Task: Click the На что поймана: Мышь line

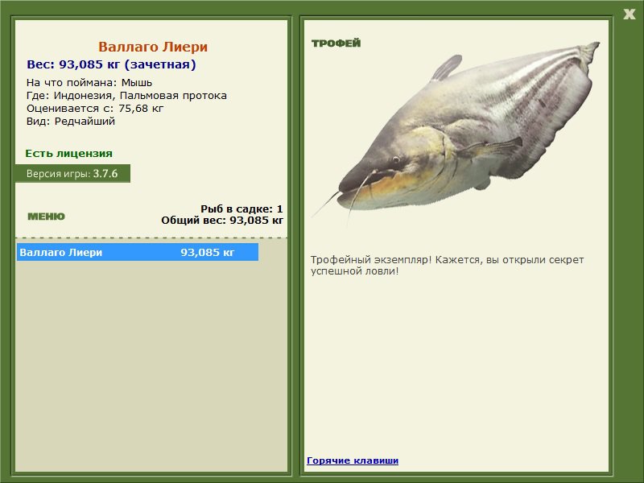Action: (x=89, y=83)
